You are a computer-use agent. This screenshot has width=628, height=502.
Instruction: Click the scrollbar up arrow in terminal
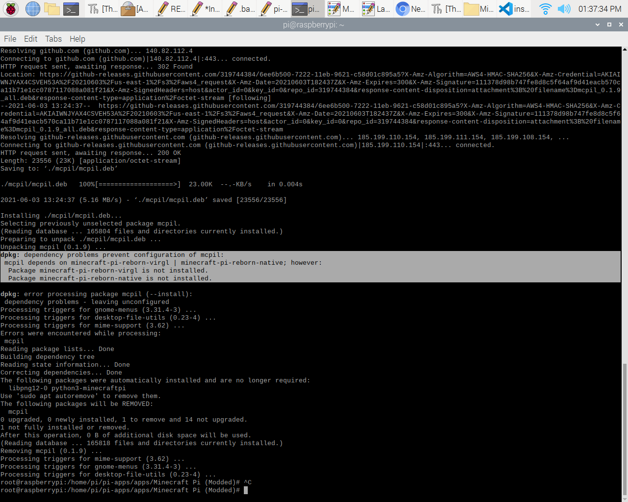click(625, 50)
